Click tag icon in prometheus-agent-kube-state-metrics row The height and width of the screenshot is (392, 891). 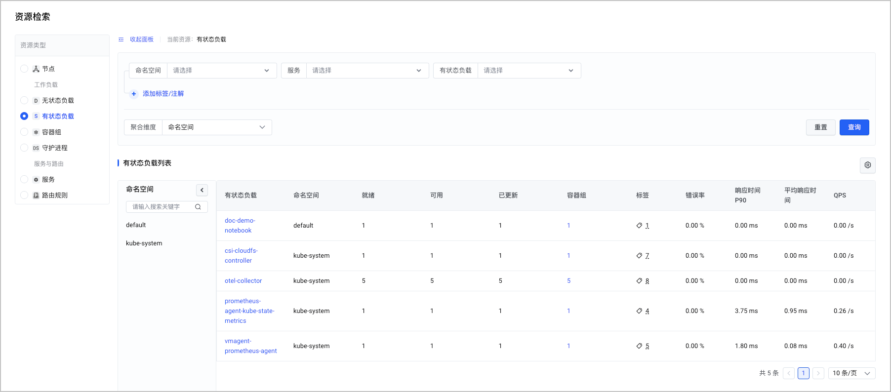(639, 311)
